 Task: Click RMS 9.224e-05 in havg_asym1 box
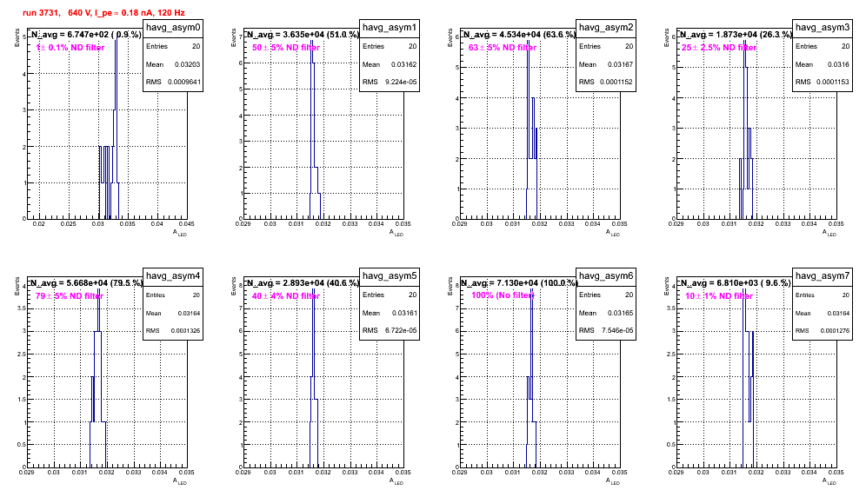pos(390,82)
